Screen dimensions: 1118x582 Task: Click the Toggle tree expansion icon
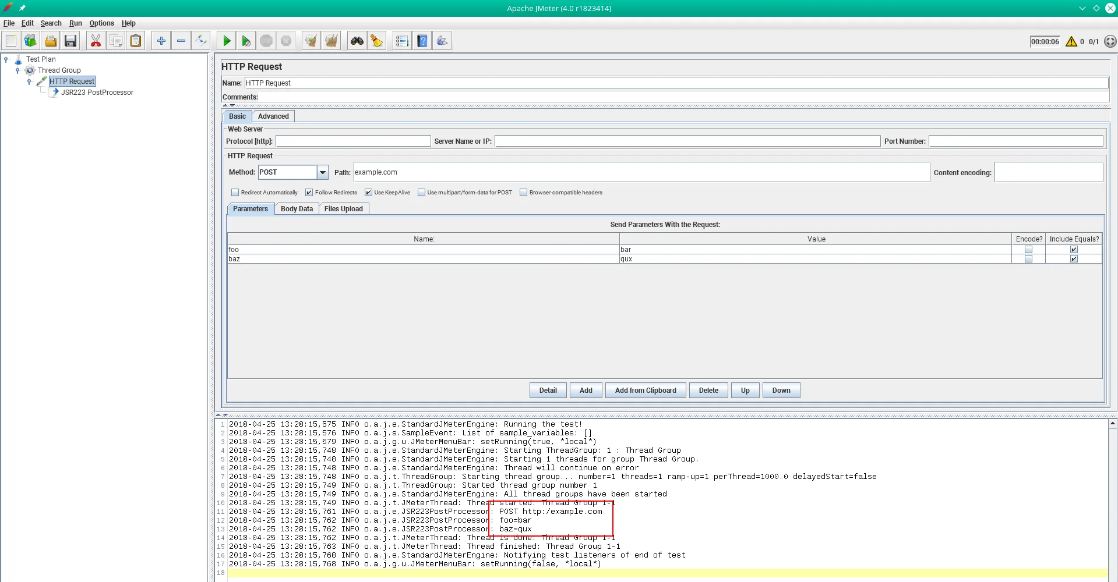click(201, 41)
